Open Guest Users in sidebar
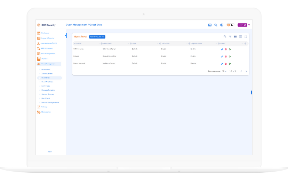Viewport: 288px width, 181px height. pyautogui.click(x=46, y=69)
